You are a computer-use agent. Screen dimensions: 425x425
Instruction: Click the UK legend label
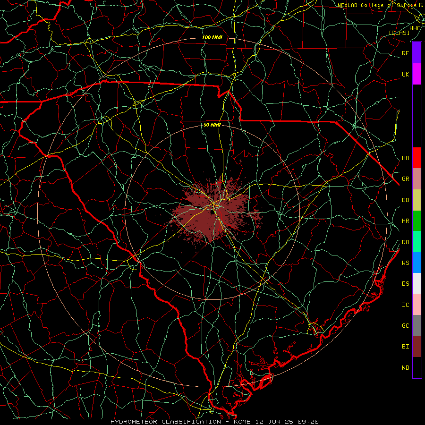tap(406, 74)
